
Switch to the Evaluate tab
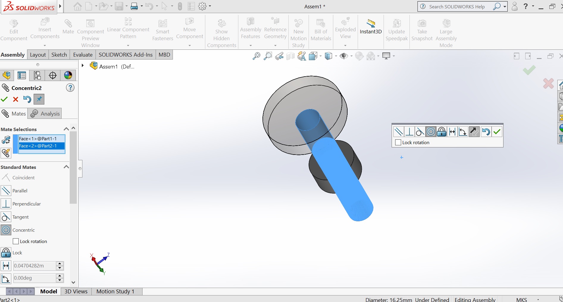point(82,55)
